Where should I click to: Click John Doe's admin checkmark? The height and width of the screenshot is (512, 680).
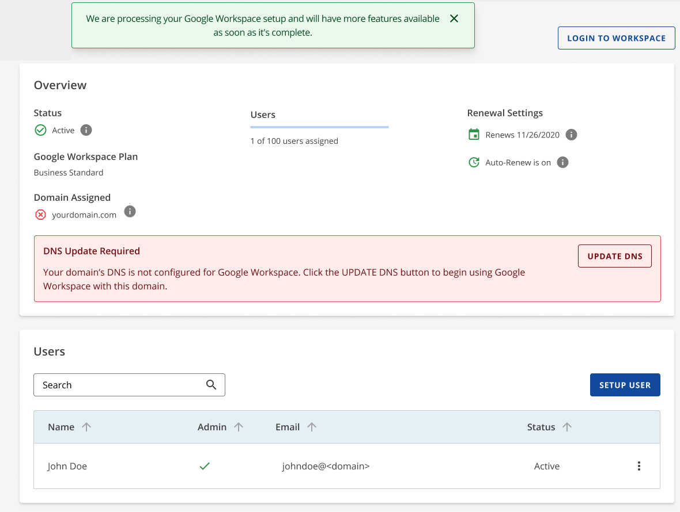205,466
